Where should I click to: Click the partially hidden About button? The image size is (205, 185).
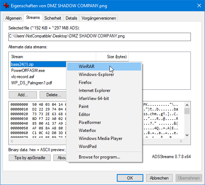[60, 158]
